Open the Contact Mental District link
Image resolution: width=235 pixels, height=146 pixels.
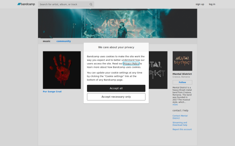[x=180, y=117]
